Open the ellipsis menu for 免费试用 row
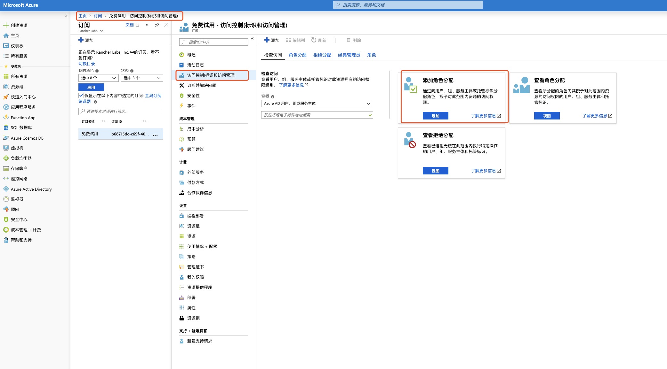The image size is (667, 369). click(x=155, y=134)
